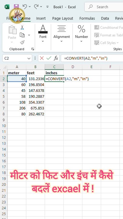
Task: Open formula bar options dots
Action: pos(35,58)
